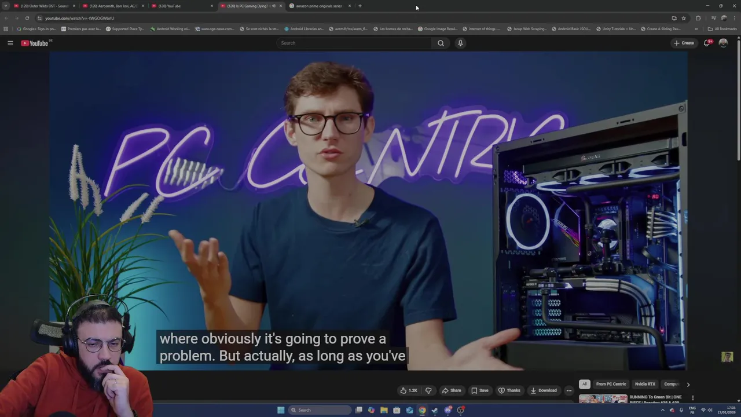Open RUNNING To Green Bit thumbnail
This screenshot has width=741, height=417.
click(x=603, y=399)
